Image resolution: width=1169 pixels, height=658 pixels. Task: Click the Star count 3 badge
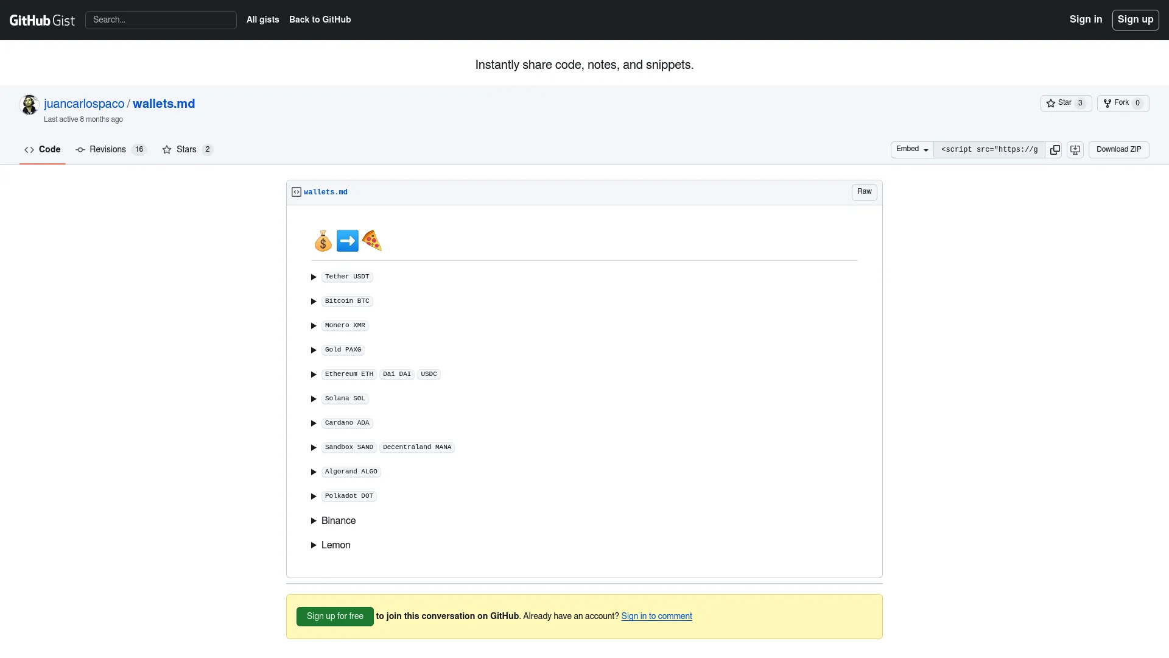[1080, 103]
